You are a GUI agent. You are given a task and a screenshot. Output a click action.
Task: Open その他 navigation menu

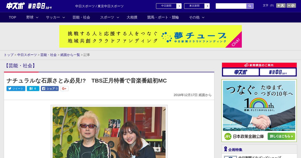pyautogui.click(x=194, y=17)
